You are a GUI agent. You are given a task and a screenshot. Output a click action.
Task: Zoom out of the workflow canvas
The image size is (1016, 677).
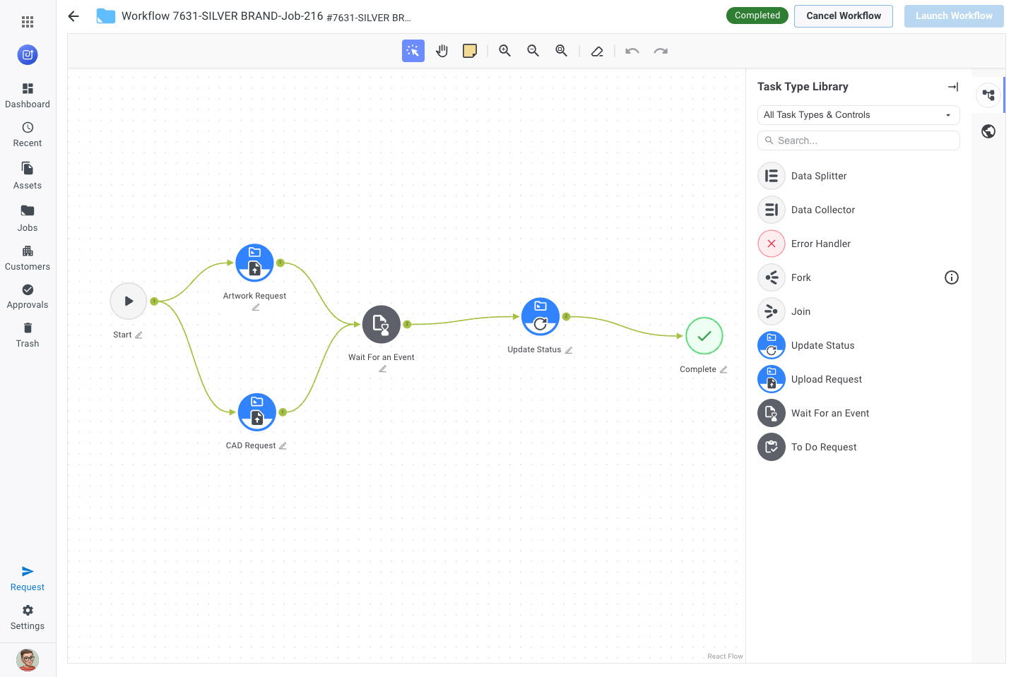(533, 51)
